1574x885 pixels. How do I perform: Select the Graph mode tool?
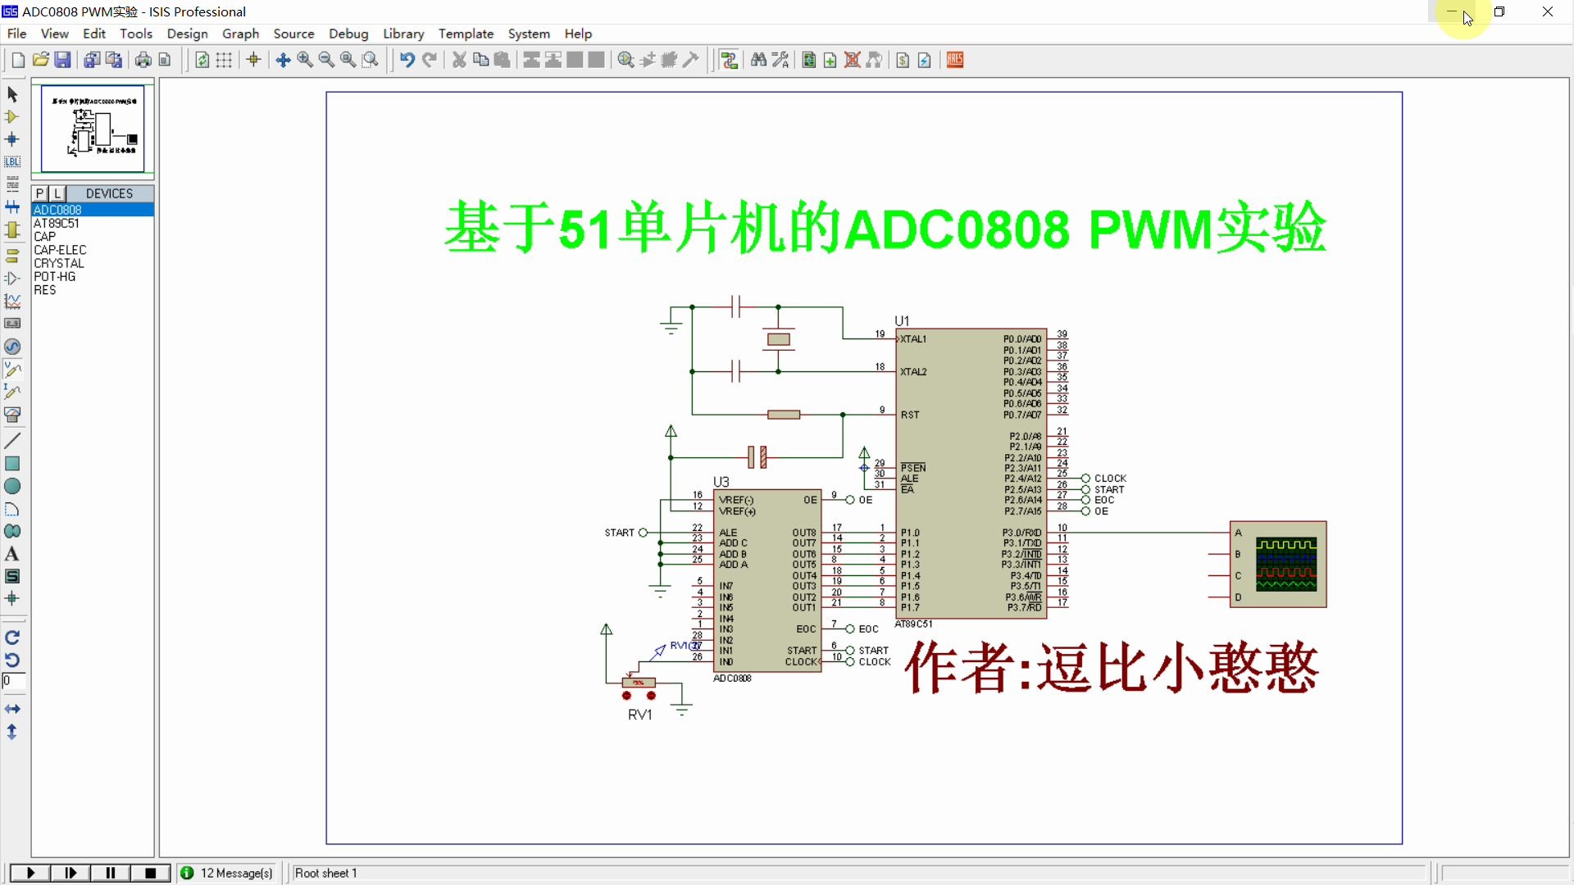(x=12, y=301)
